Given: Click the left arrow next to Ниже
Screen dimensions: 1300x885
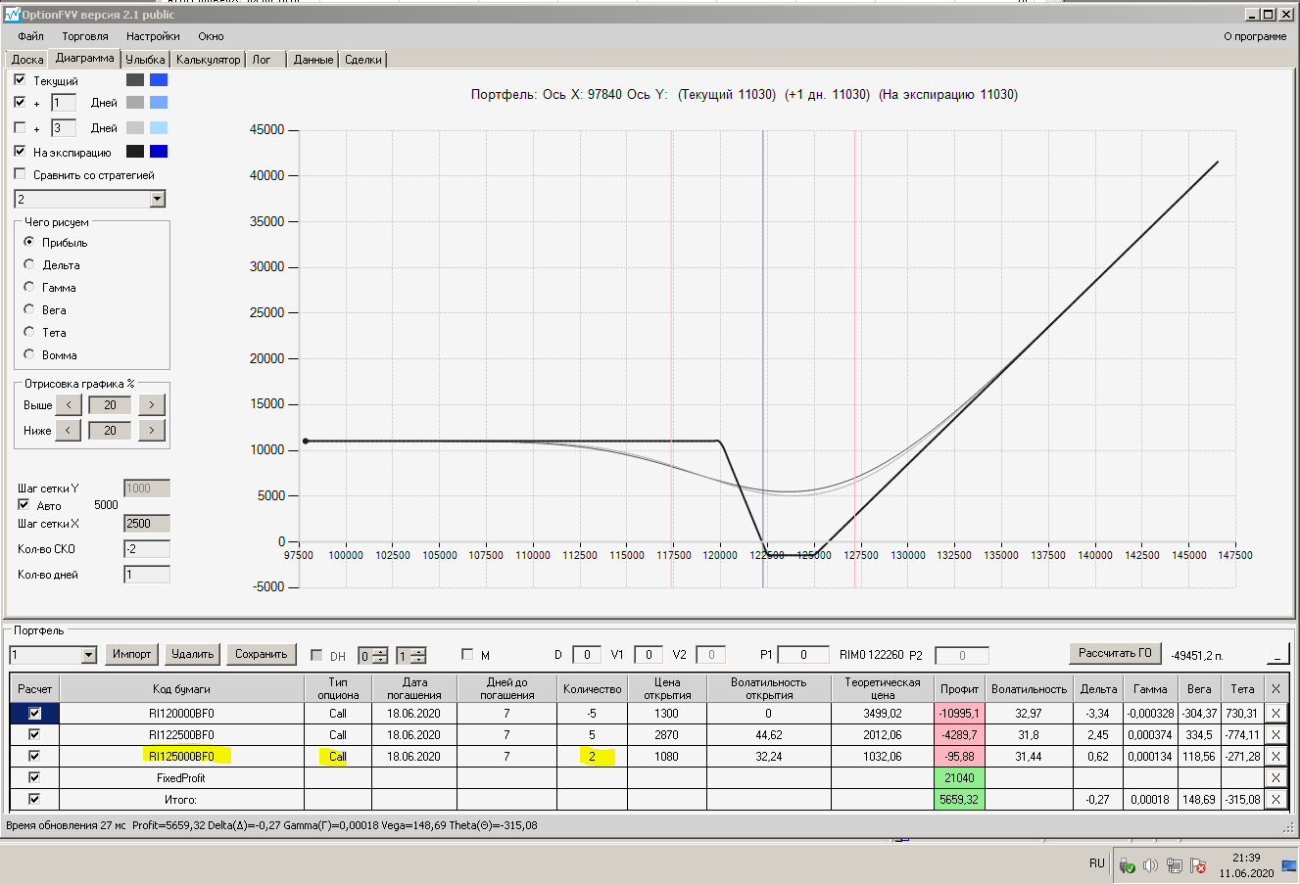Looking at the screenshot, I should tap(68, 430).
